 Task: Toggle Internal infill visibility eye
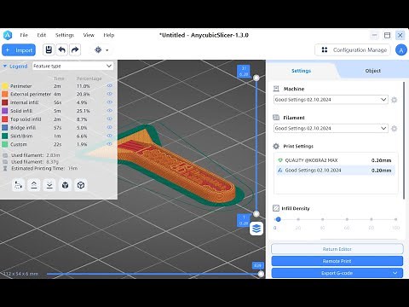pyautogui.click(x=110, y=102)
